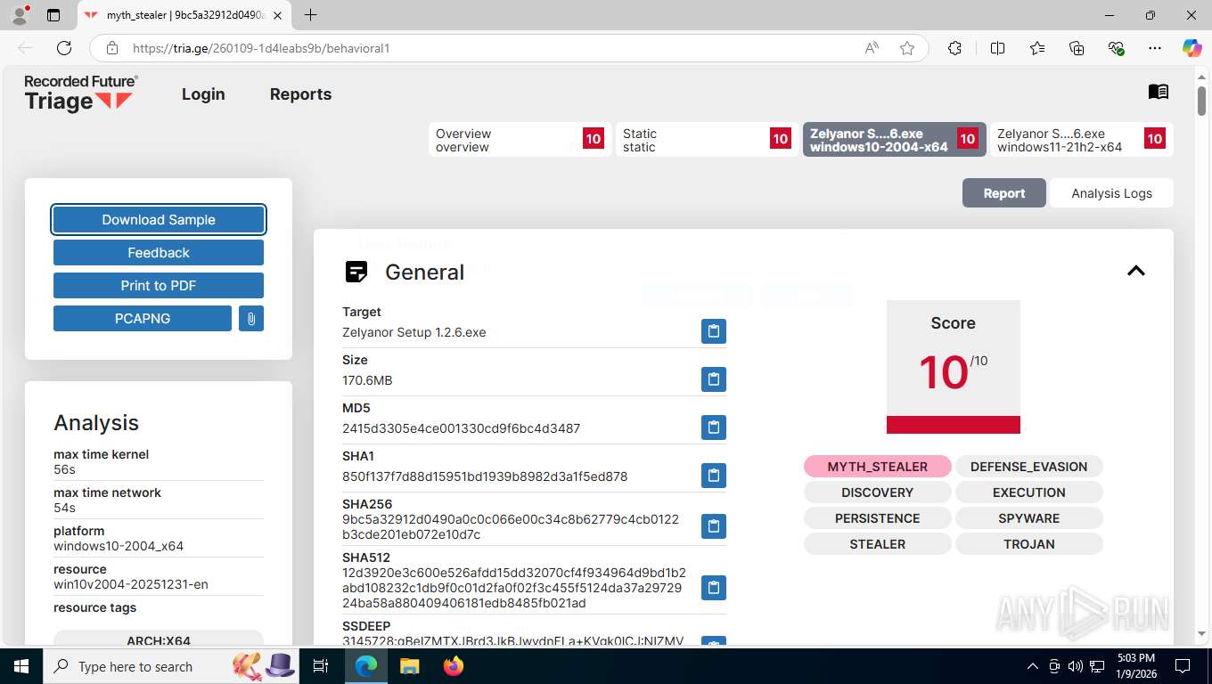Click the PERSISTENCE tag
The image size is (1212, 684).
[878, 518]
